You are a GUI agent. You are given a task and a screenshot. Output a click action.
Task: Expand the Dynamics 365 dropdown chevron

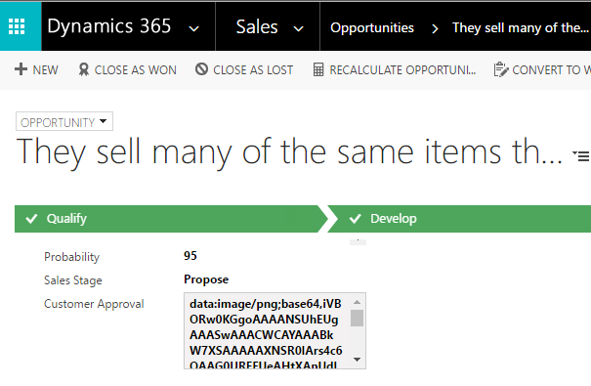193,28
